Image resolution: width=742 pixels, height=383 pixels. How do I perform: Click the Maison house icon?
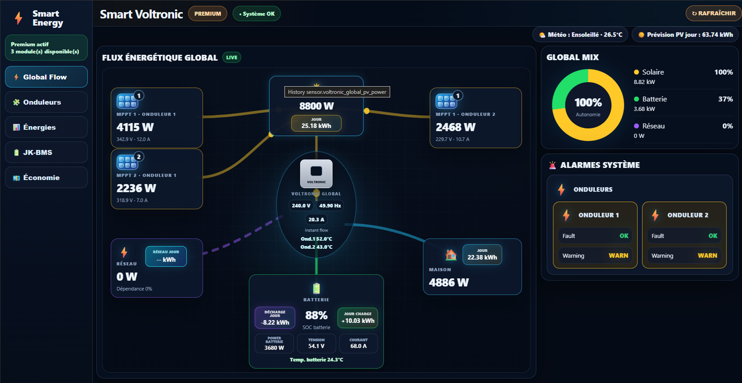coord(450,255)
